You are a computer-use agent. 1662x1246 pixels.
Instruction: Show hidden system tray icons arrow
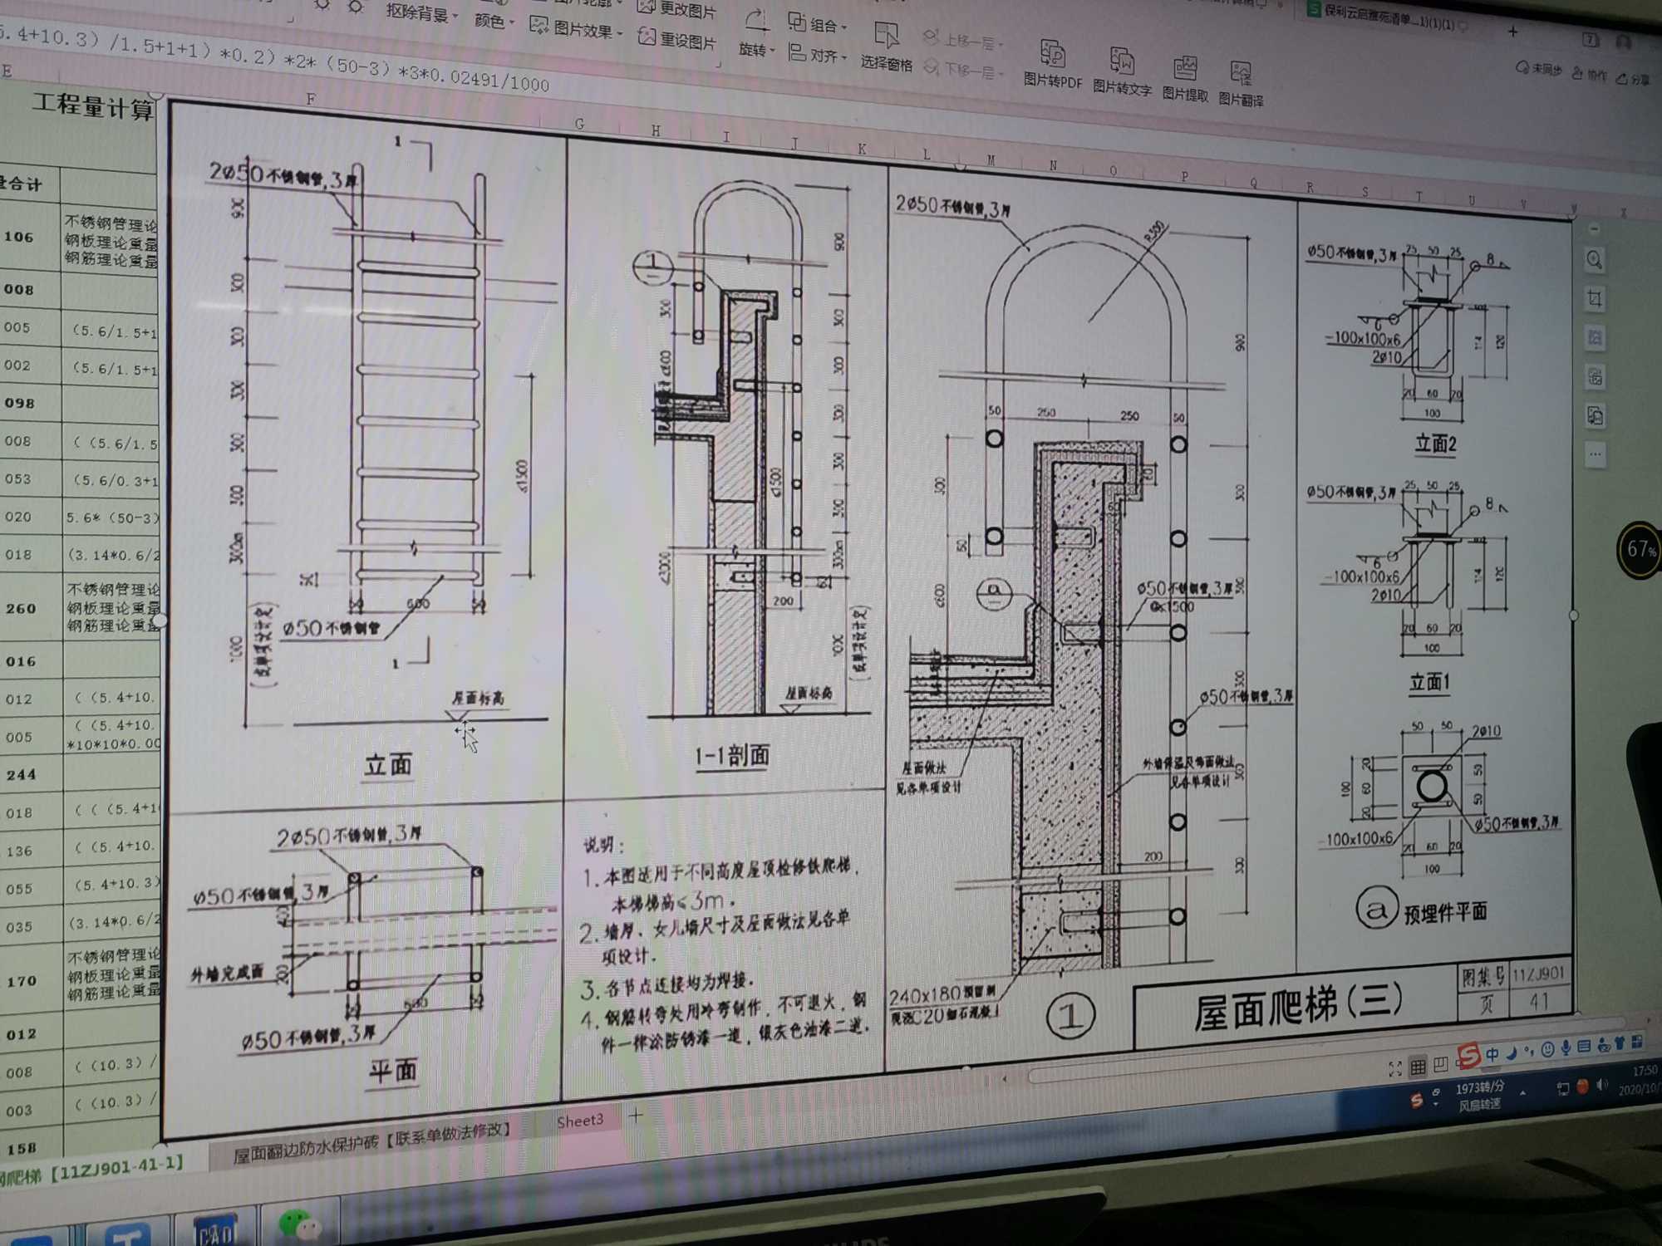point(1522,1093)
